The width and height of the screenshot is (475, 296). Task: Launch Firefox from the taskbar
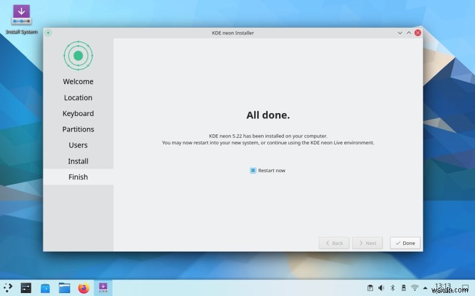84,288
